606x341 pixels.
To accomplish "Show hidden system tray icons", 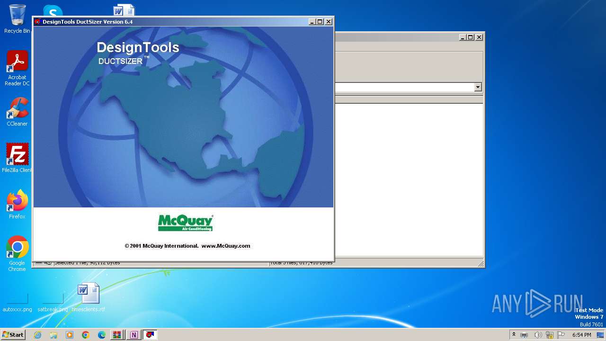I will (x=514, y=335).
